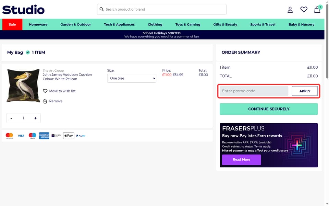Click the Visa payment icon
The height and width of the screenshot is (206, 329).
pos(21,136)
